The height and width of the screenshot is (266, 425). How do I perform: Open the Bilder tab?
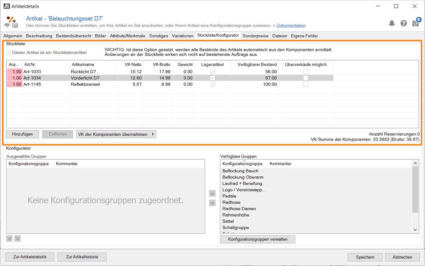coord(101,36)
